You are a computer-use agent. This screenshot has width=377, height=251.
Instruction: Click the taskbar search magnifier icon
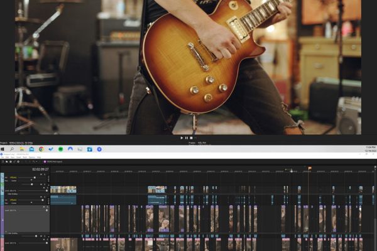click(12, 149)
